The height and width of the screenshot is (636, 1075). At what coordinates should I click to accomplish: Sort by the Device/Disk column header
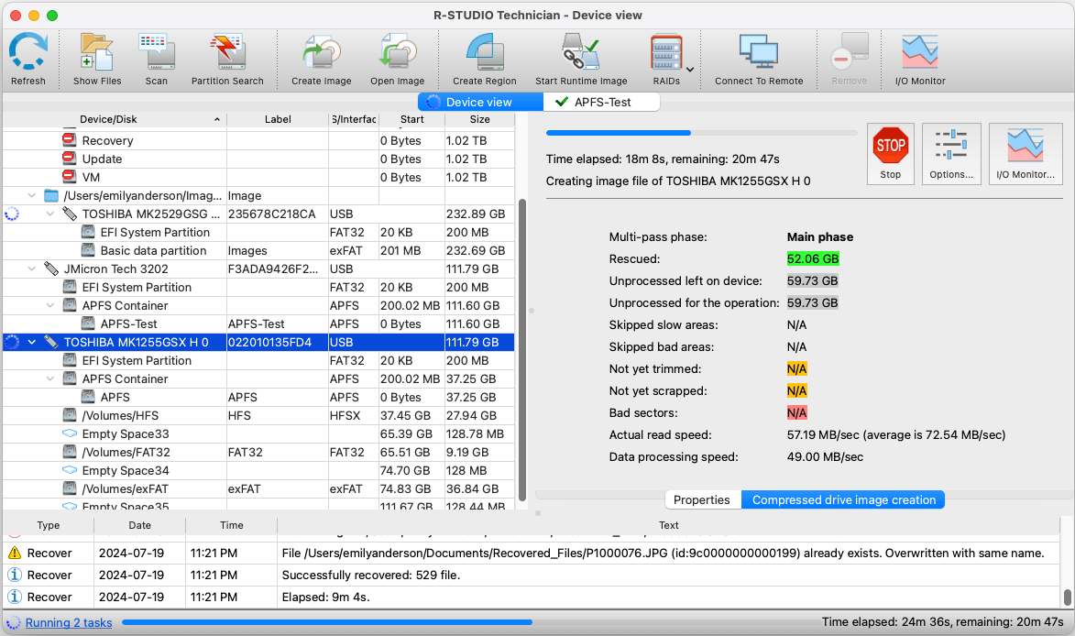(114, 119)
